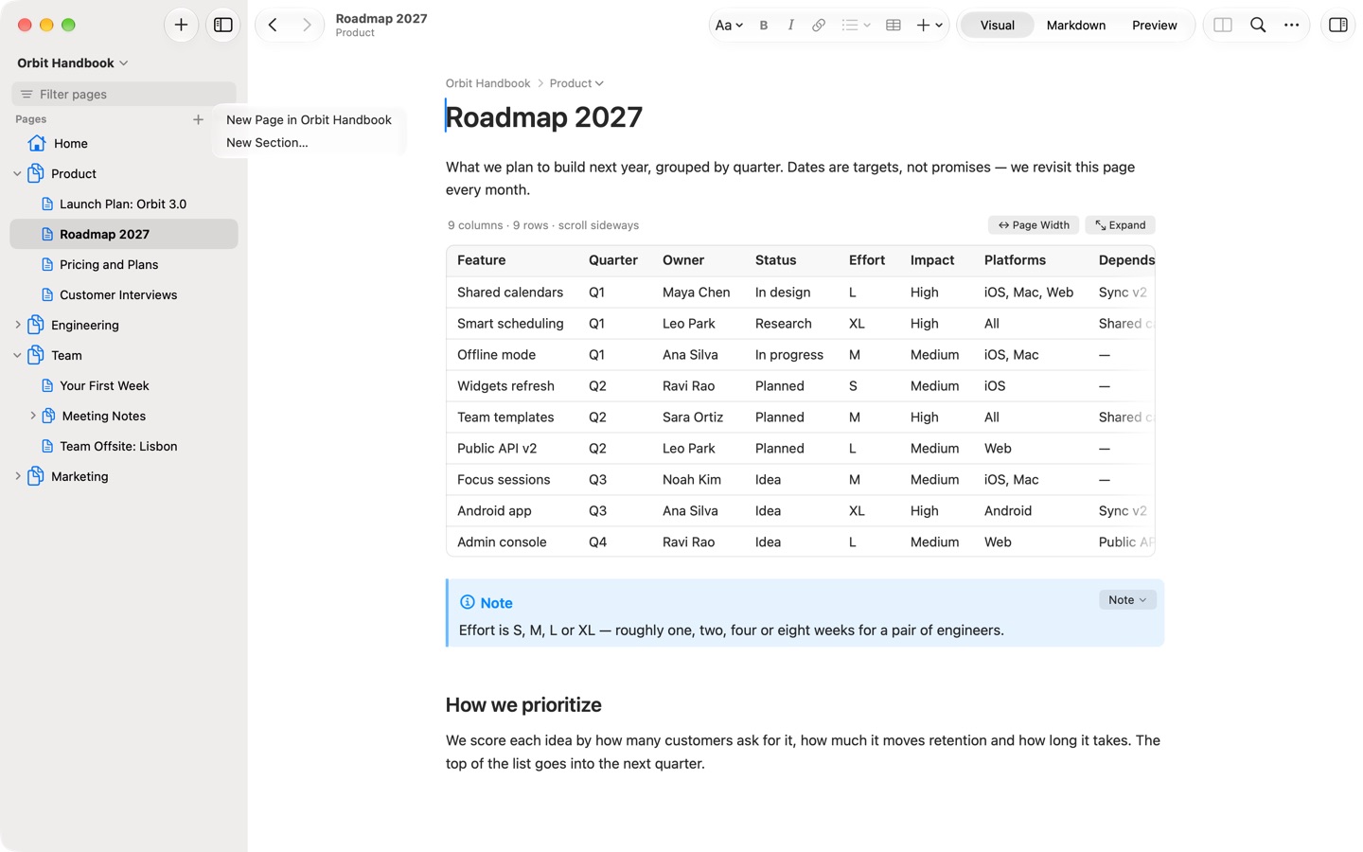Image resolution: width=1363 pixels, height=852 pixels.
Task: Open Launch Plan: Orbit 3.0 page
Action: click(124, 204)
